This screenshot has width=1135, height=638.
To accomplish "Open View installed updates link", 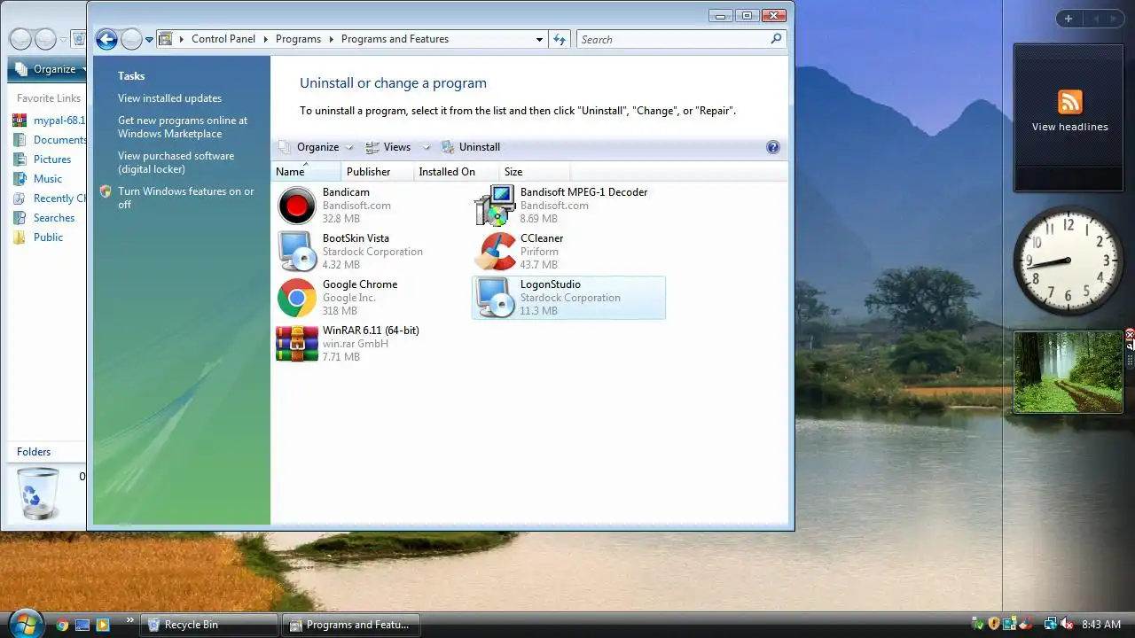I will pyautogui.click(x=170, y=98).
